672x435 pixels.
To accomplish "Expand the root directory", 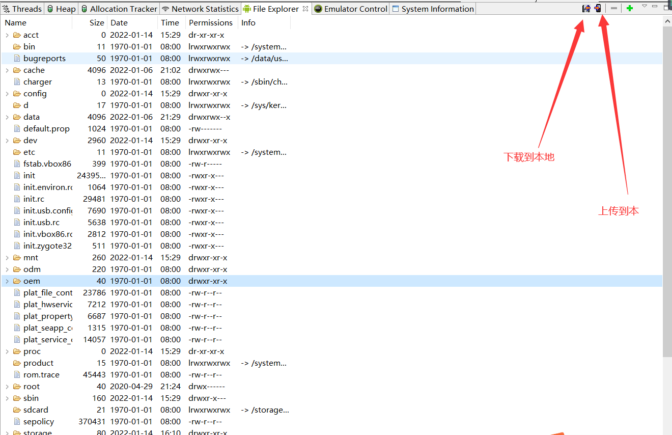I will (7, 386).
